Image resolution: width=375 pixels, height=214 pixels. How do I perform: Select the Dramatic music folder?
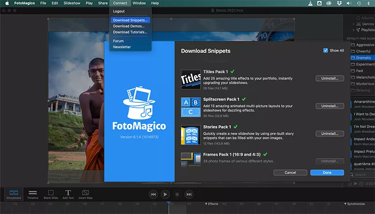[x=362, y=58]
